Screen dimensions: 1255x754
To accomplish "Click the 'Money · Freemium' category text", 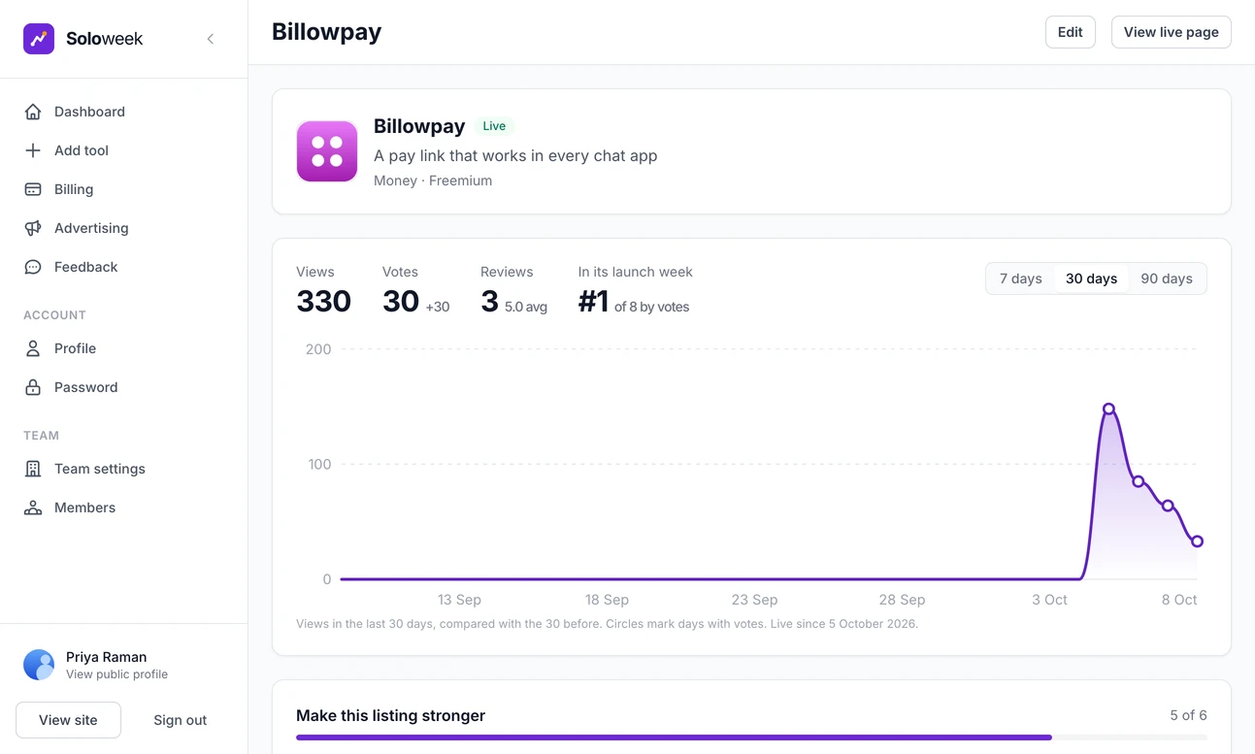I will pos(433,180).
